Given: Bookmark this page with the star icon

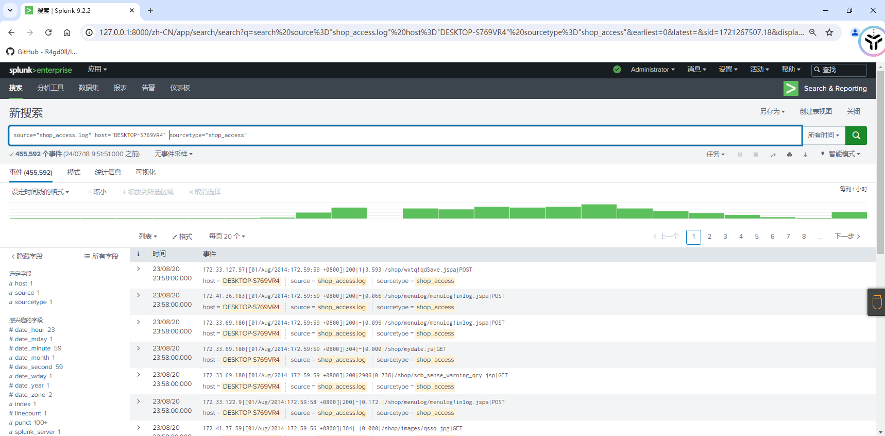Looking at the screenshot, I should (x=829, y=32).
